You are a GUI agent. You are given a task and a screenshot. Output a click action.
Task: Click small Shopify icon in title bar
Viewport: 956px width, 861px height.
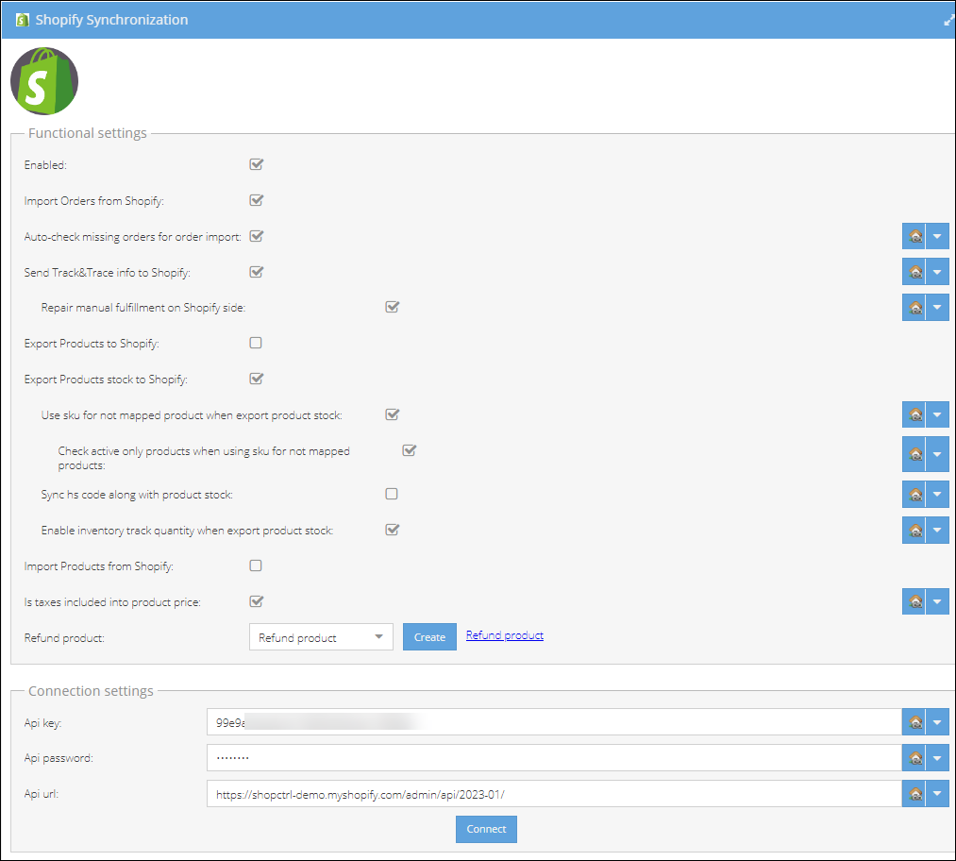(23, 20)
